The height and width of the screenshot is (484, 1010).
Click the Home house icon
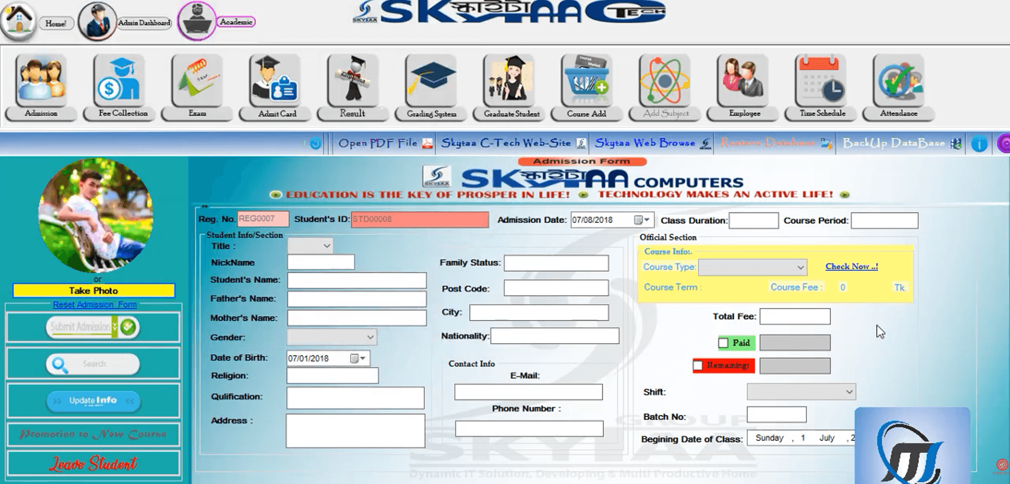[19, 20]
